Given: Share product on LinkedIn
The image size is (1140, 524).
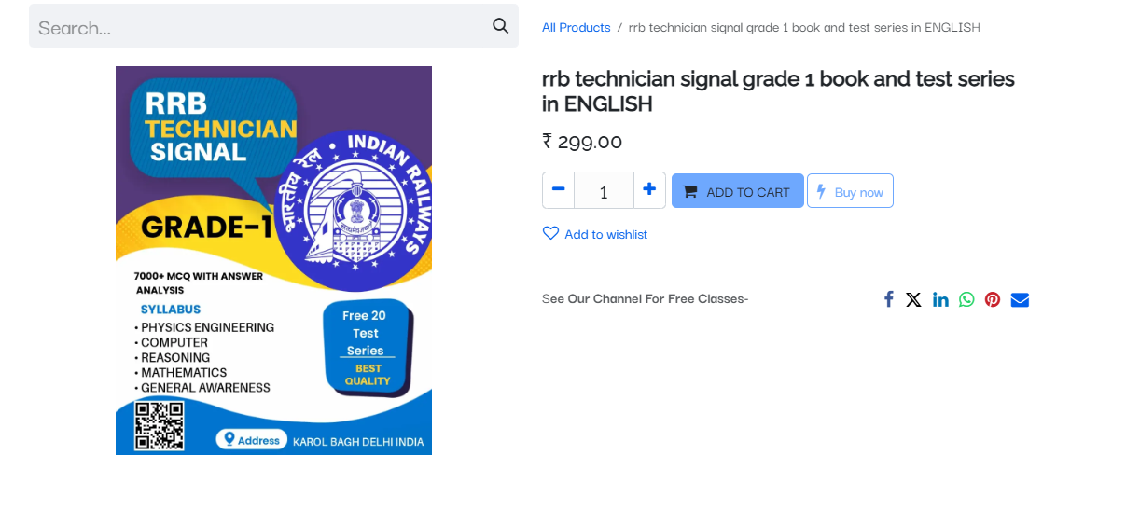Looking at the screenshot, I should 940,299.
